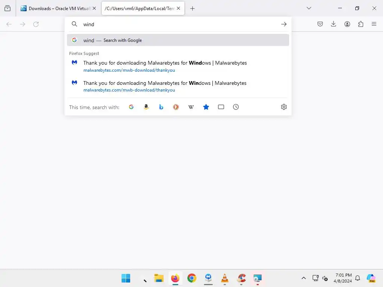Open search settings gear

(284, 107)
